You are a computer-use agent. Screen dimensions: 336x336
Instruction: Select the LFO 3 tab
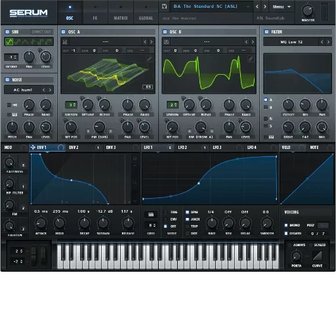tap(226, 148)
